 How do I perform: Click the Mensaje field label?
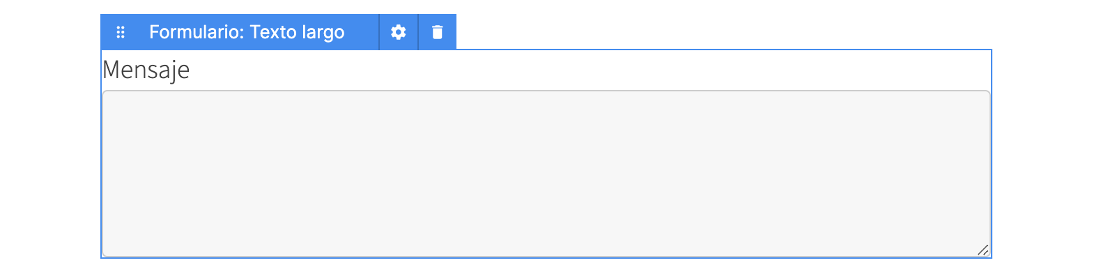pos(146,70)
